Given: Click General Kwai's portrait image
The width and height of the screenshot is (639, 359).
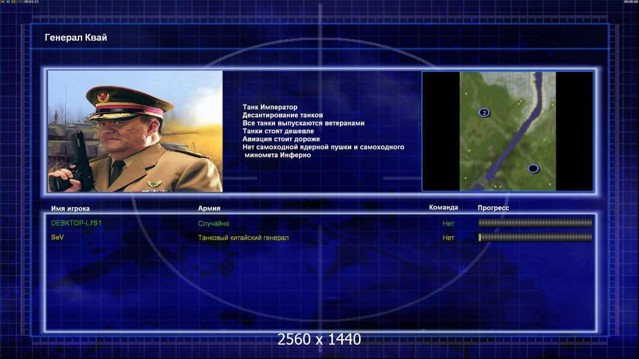Looking at the screenshot, I should [x=135, y=131].
